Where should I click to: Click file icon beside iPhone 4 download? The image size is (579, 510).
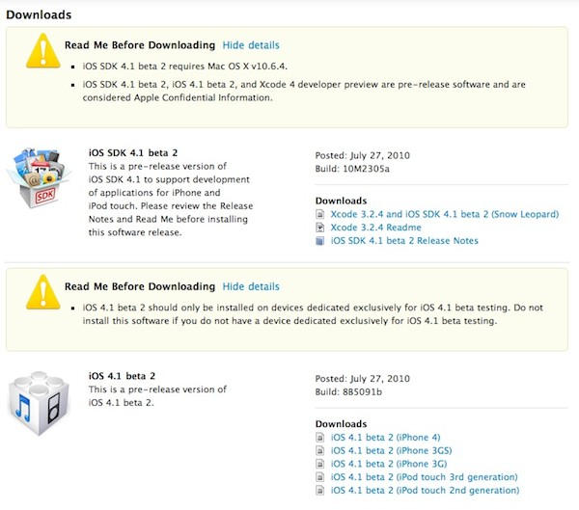[x=321, y=437]
